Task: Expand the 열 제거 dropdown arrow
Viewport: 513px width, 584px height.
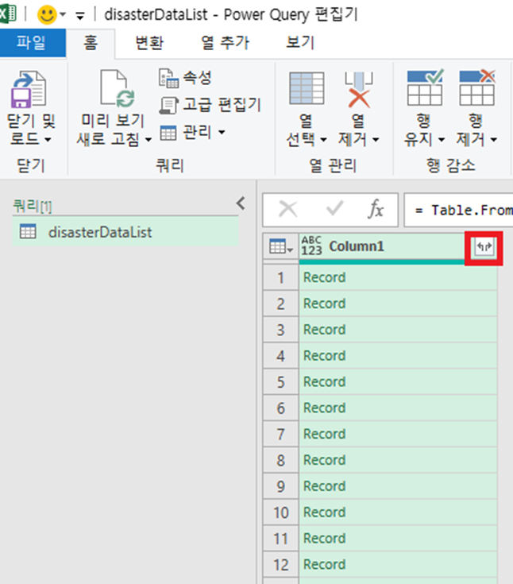Action: coord(376,140)
